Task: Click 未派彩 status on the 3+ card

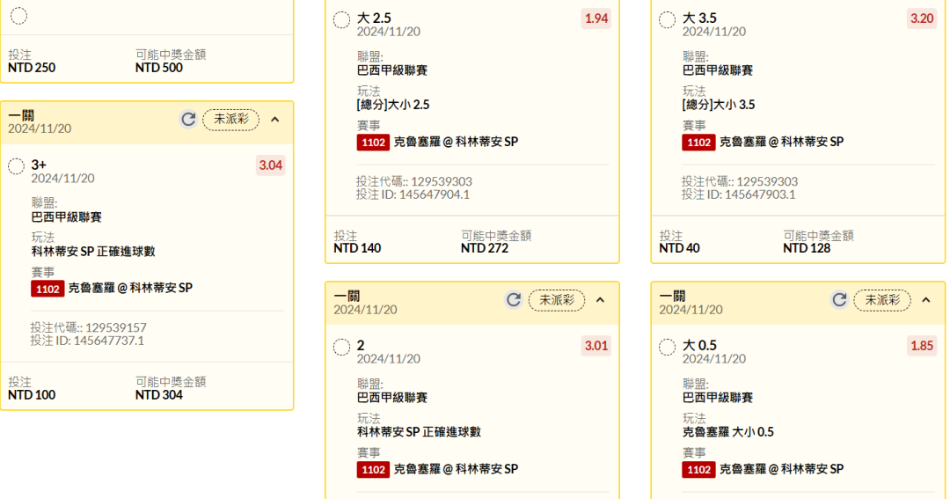Action: click(x=230, y=120)
